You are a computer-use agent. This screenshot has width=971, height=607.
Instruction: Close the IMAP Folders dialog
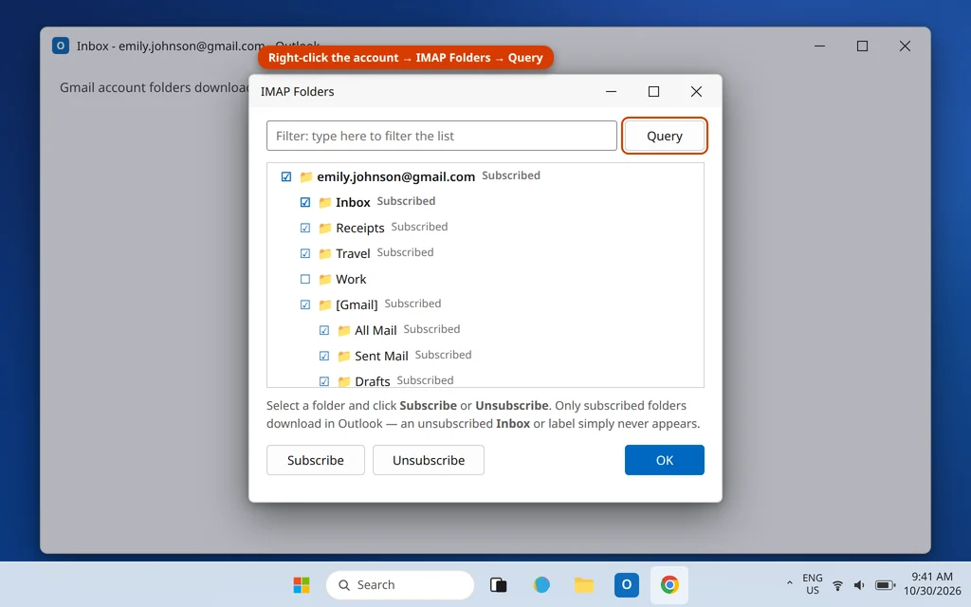tap(696, 92)
